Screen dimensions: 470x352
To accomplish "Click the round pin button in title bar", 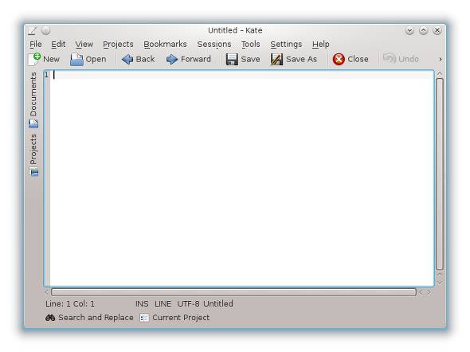I will 46,30.
